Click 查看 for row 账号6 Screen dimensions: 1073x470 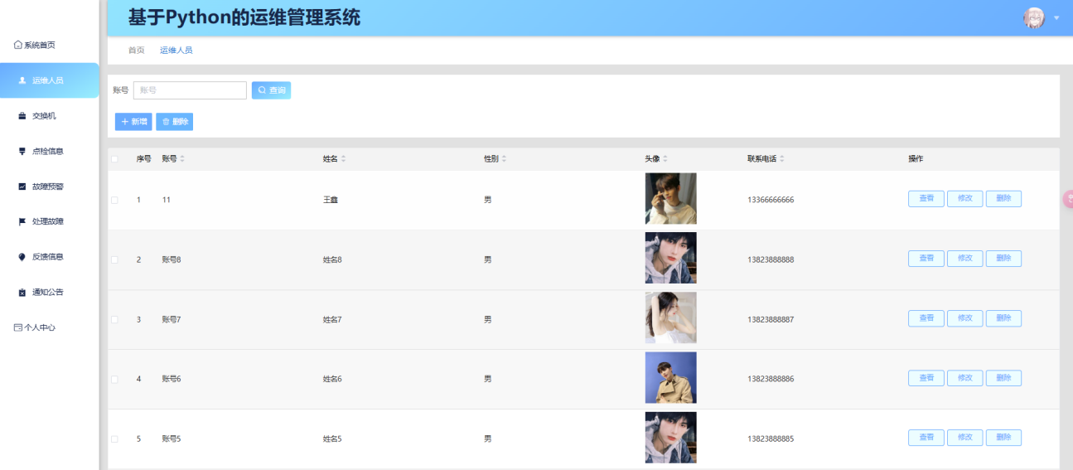pos(926,378)
